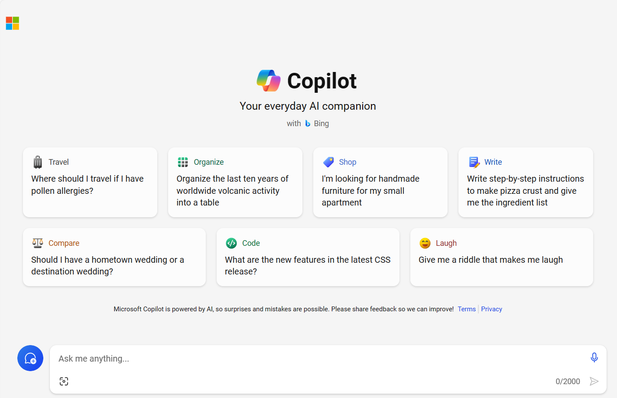Viewport: 617px width, 398px height.
Task: Click the Bing logo icon
Action: 308,124
